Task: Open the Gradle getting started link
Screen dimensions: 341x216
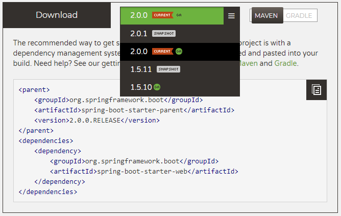Action: point(286,63)
